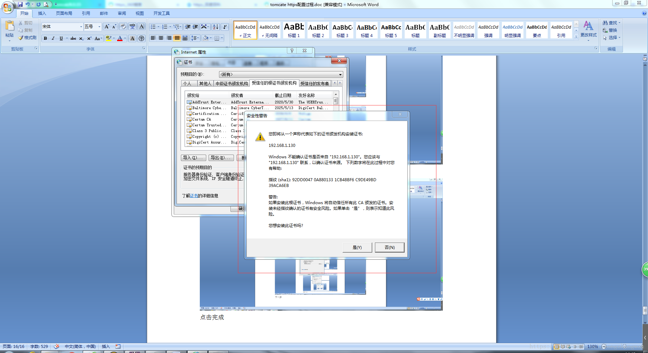Click the vertical scrollbar thumb

pyautogui.click(x=645, y=310)
